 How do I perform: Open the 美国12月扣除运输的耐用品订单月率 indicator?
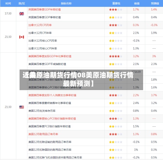[50, 142]
